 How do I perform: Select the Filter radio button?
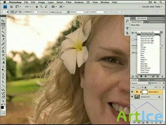(x=132, y=33)
